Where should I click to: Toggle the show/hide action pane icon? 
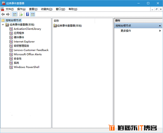tap(33, 14)
